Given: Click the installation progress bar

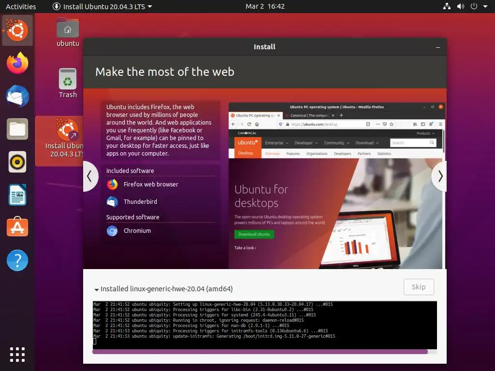Looking at the screenshot, I should (x=264, y=352).
